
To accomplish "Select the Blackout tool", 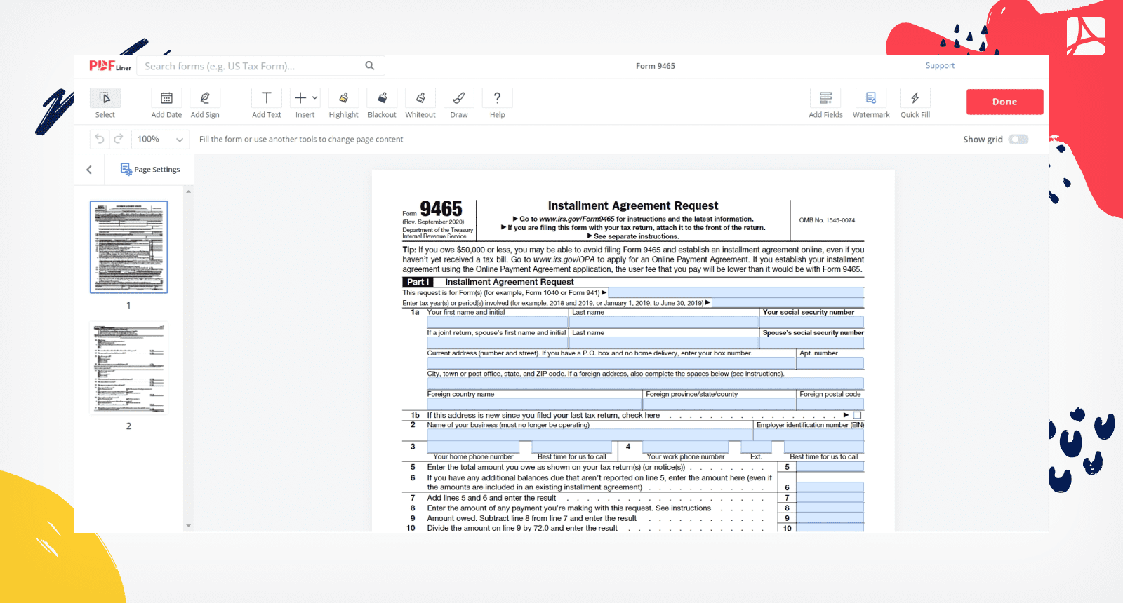I will [382, 103].
